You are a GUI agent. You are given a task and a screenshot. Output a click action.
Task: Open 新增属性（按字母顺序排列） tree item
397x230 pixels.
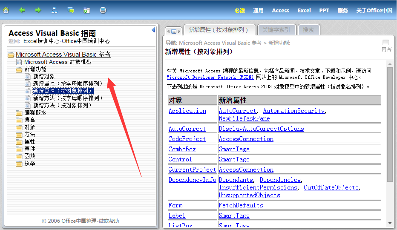68,83
